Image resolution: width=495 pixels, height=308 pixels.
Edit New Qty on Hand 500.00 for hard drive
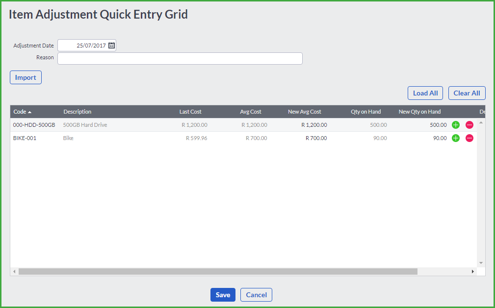point(438,125)
